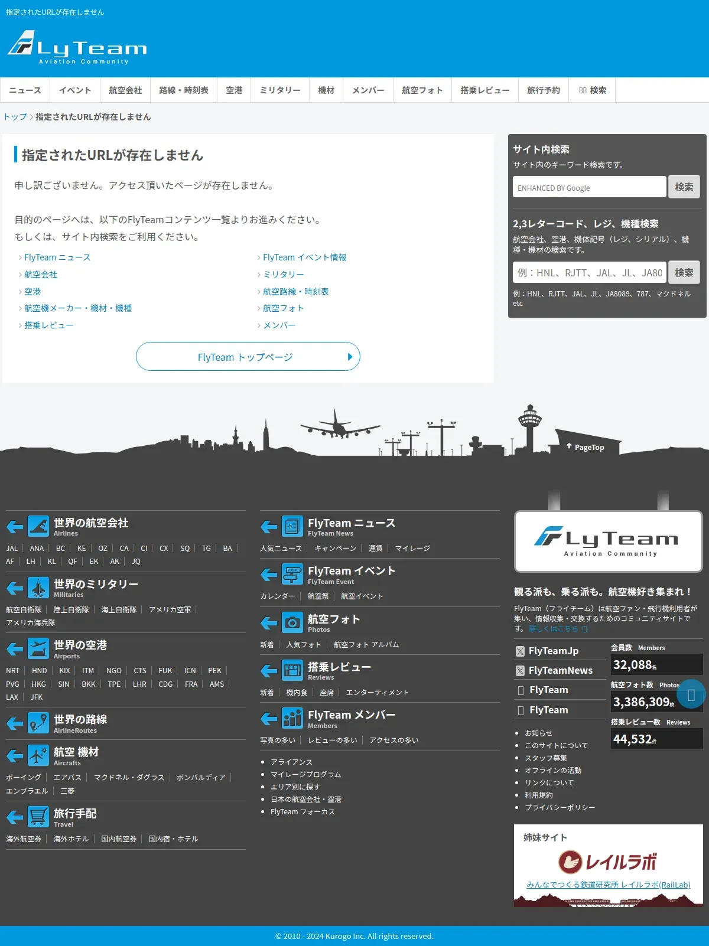This screenshot has height=946, width=709.
Task: Click the レイルラボ sister site logo
Action: (608, 862)
